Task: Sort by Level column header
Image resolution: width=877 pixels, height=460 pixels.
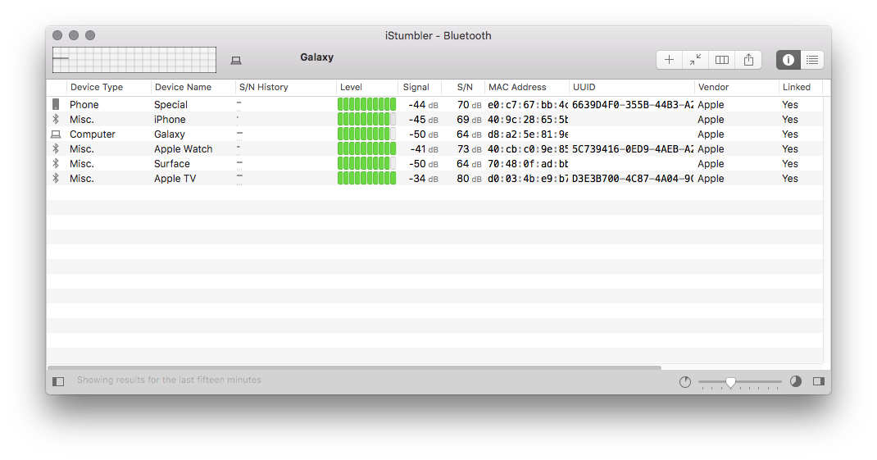Action: click(x=352, y=87)
